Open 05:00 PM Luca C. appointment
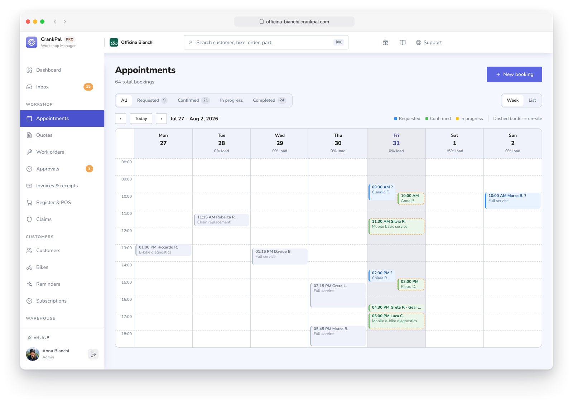This screenshot has width=573, height=405. point(396,321)
